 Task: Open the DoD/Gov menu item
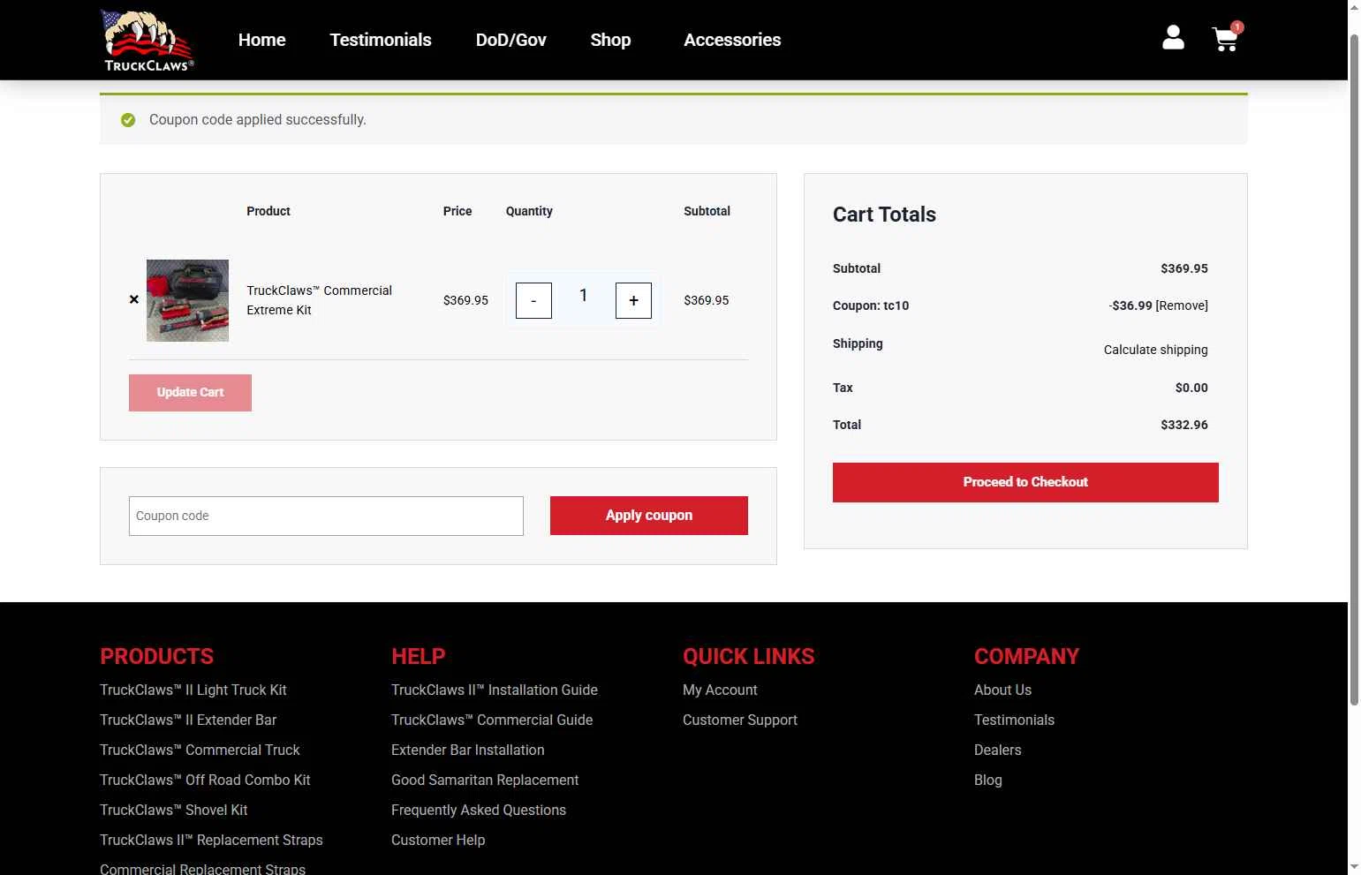point(511,40)
